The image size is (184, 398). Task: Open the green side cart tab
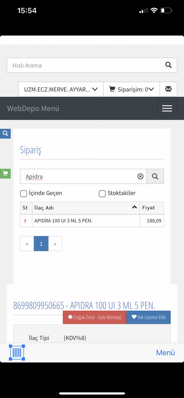(x=5, y=173)
